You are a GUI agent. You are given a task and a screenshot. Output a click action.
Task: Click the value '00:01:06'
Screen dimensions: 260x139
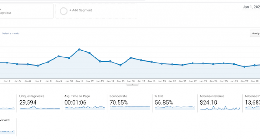75,102
